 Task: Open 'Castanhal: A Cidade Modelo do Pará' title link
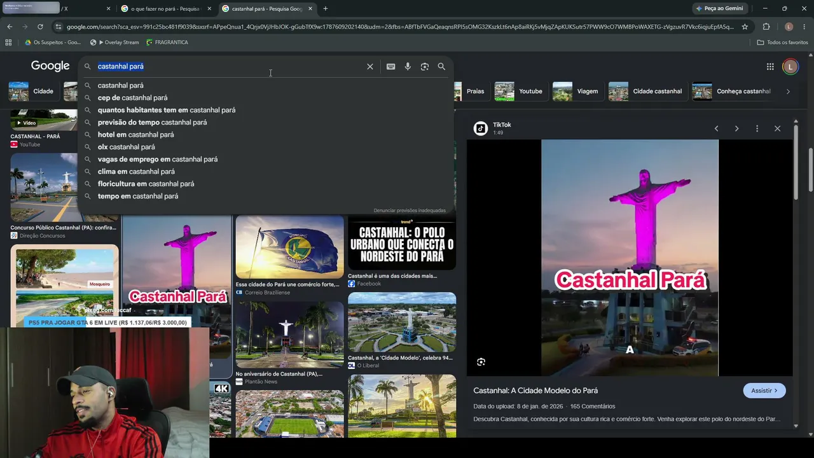pos(535,391)
